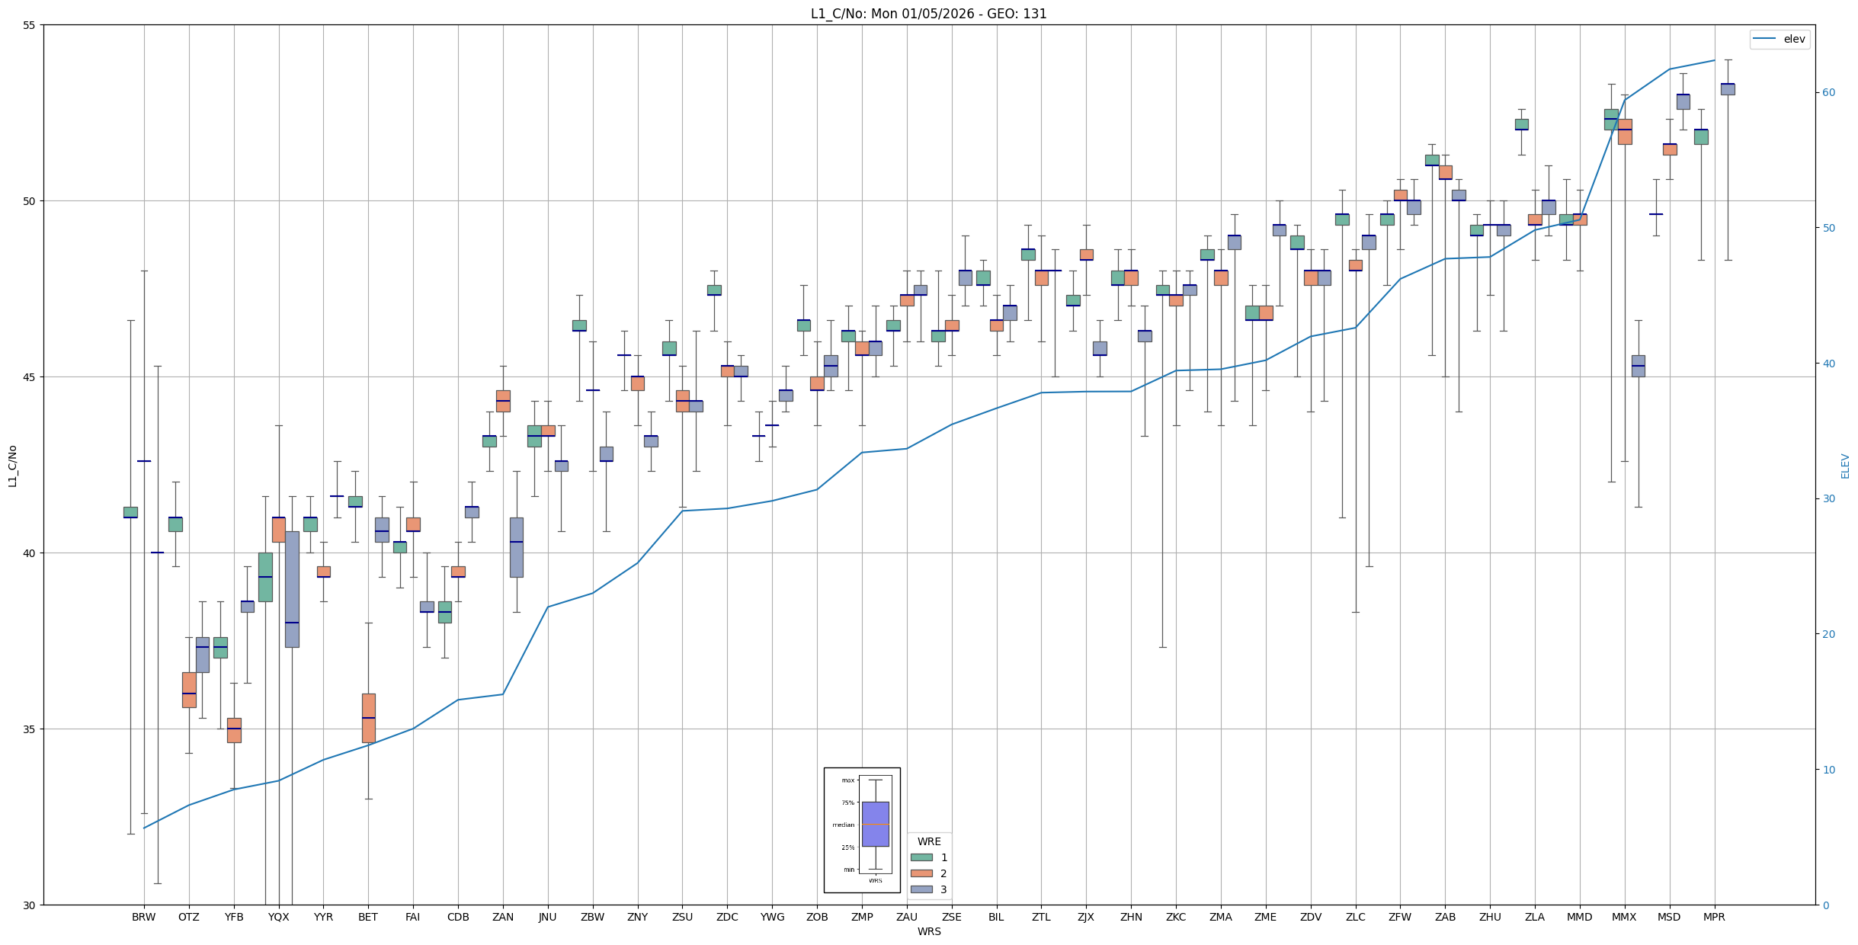This screenshot has height=945, width=1858.
Task: Click the 55 tick on left axis
Action: pos(30,25)
